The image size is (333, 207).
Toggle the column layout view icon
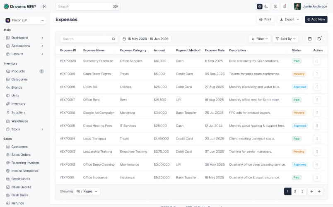310,39
